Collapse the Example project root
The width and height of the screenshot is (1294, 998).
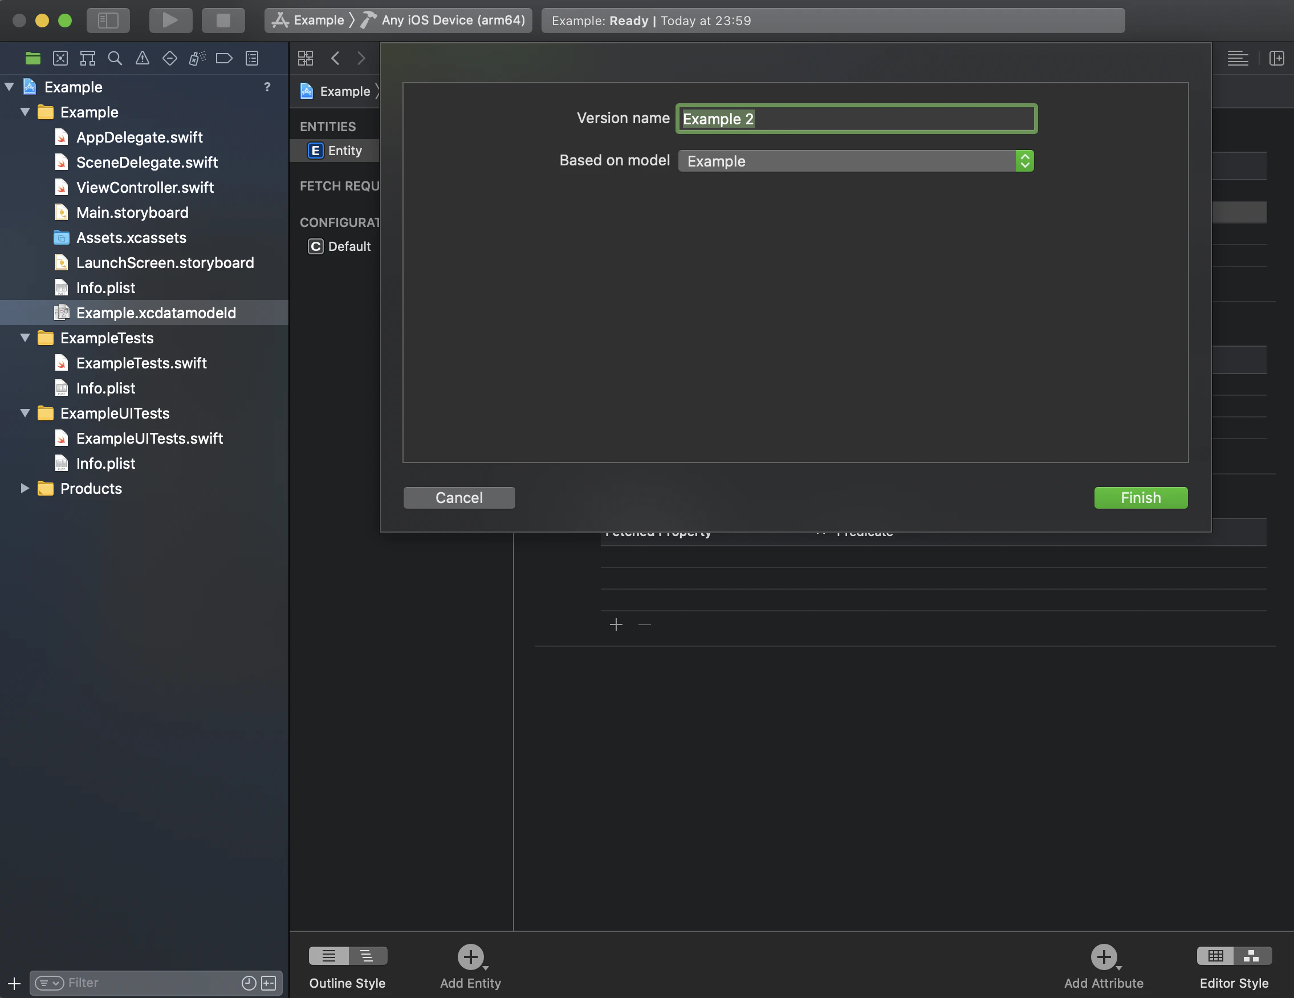(x=10, y=87)
